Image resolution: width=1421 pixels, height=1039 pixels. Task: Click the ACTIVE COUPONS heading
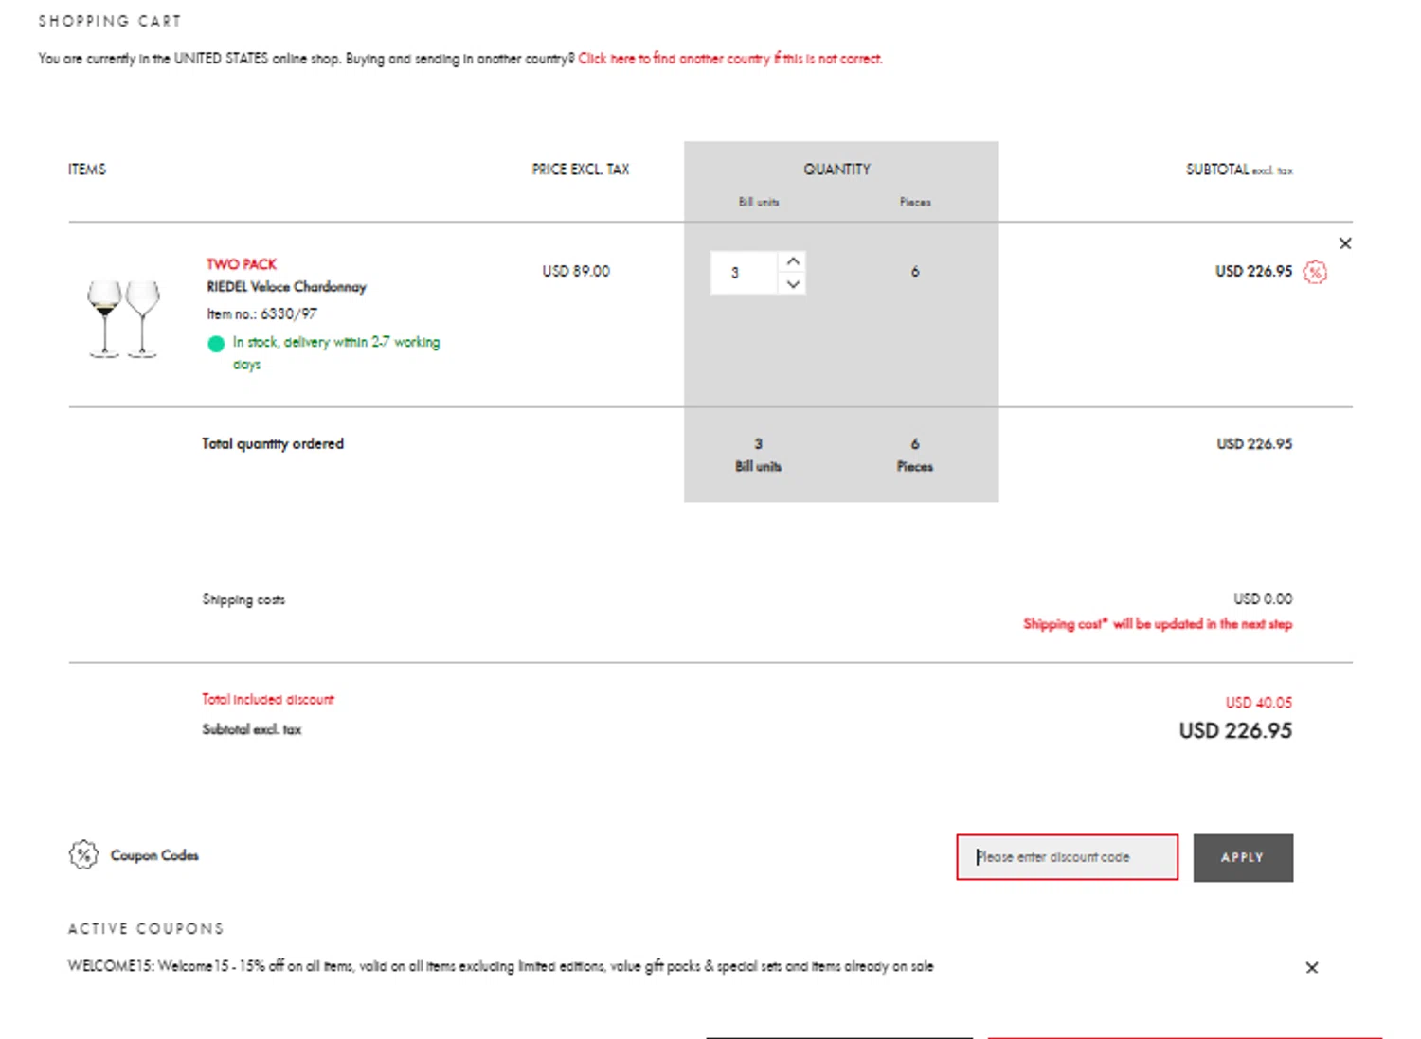click(x=146, y=928)
